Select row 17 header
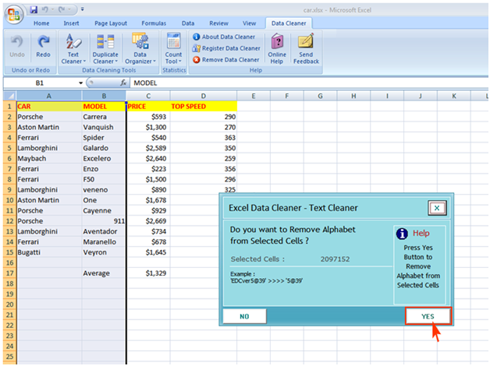Screen dimensions: 490x366 9,273
